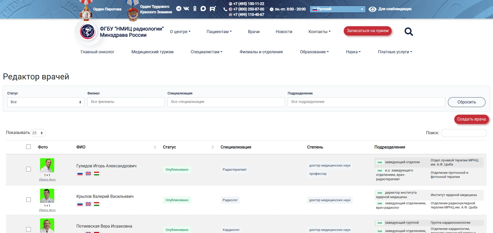Click the Все подразделения filter field

pos(366,102)
